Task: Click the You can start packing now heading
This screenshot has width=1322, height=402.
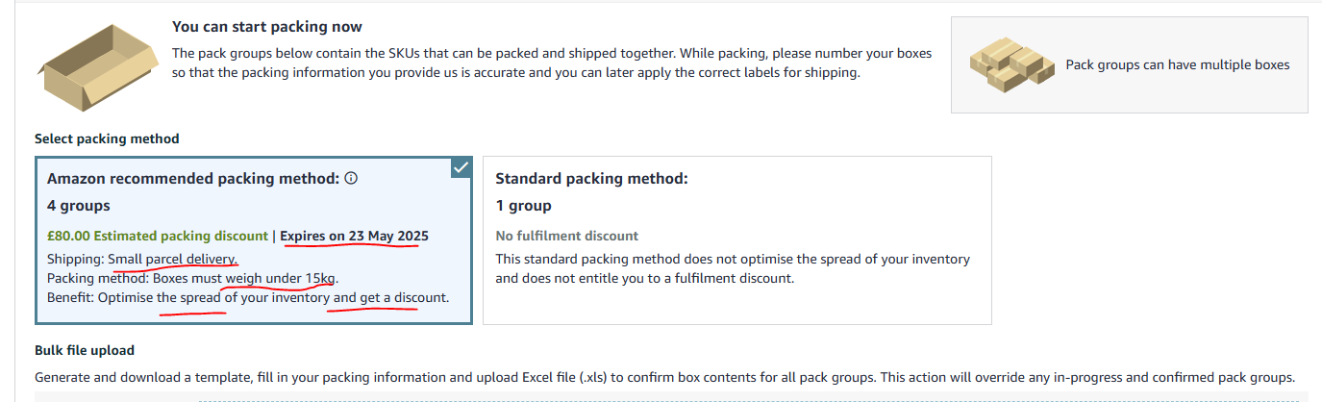Action: click(267, 27)
